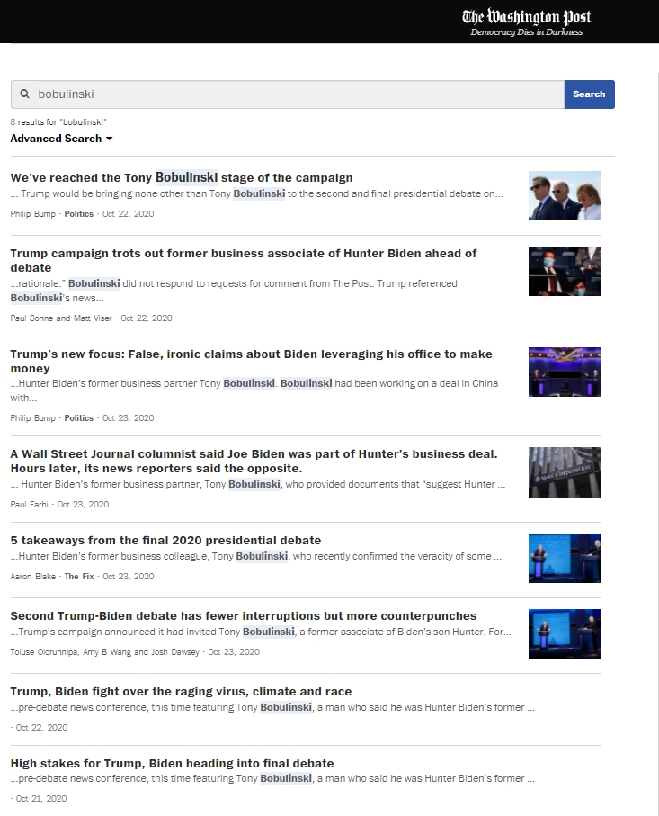The image size is (659, 816).
Task: Click the magnifying glass search icon
Action: click(24, 94)
